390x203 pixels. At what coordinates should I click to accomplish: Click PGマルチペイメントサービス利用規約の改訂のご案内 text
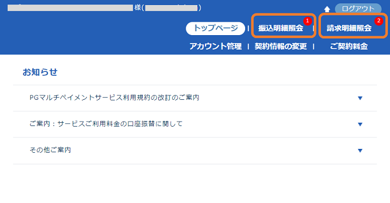[114, 98]
